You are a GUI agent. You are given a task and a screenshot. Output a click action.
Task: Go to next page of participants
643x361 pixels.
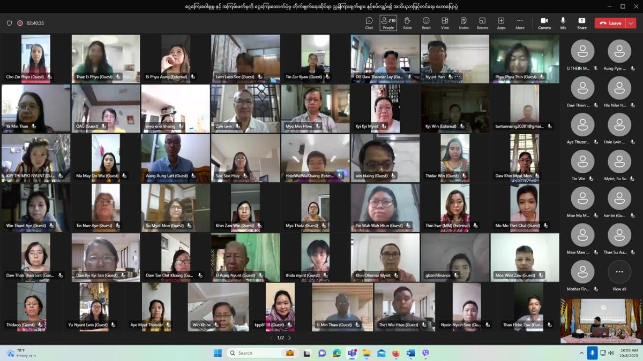(290, 338)
